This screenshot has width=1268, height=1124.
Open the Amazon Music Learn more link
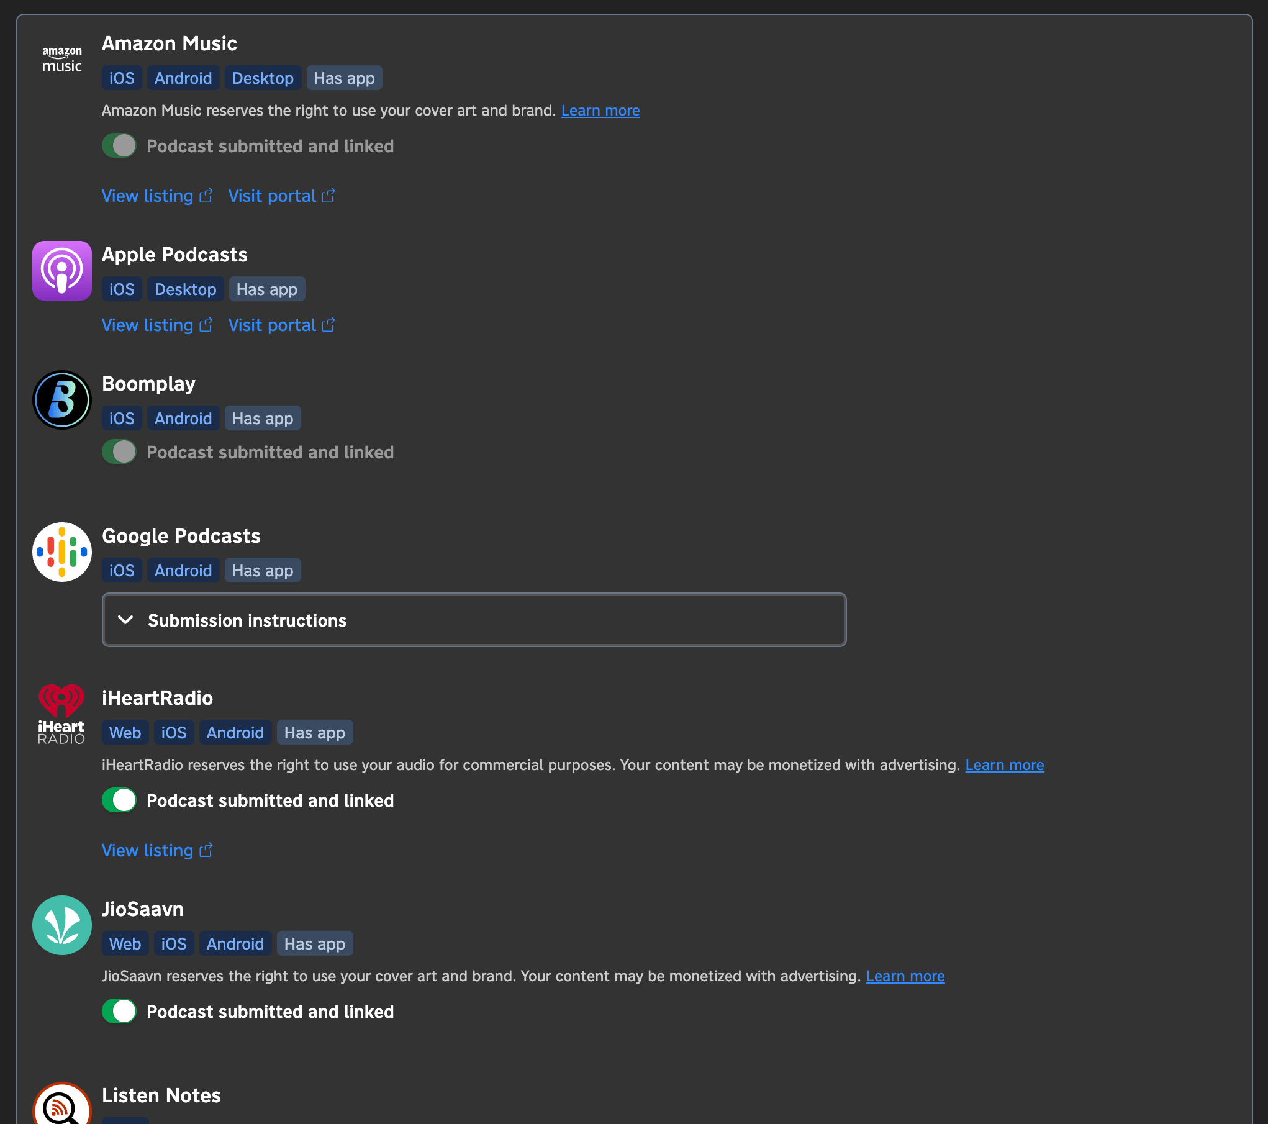[600, 110]
